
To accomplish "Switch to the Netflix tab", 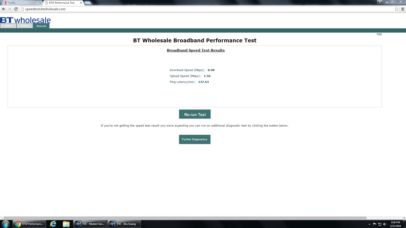I will (x=21, y=3).
